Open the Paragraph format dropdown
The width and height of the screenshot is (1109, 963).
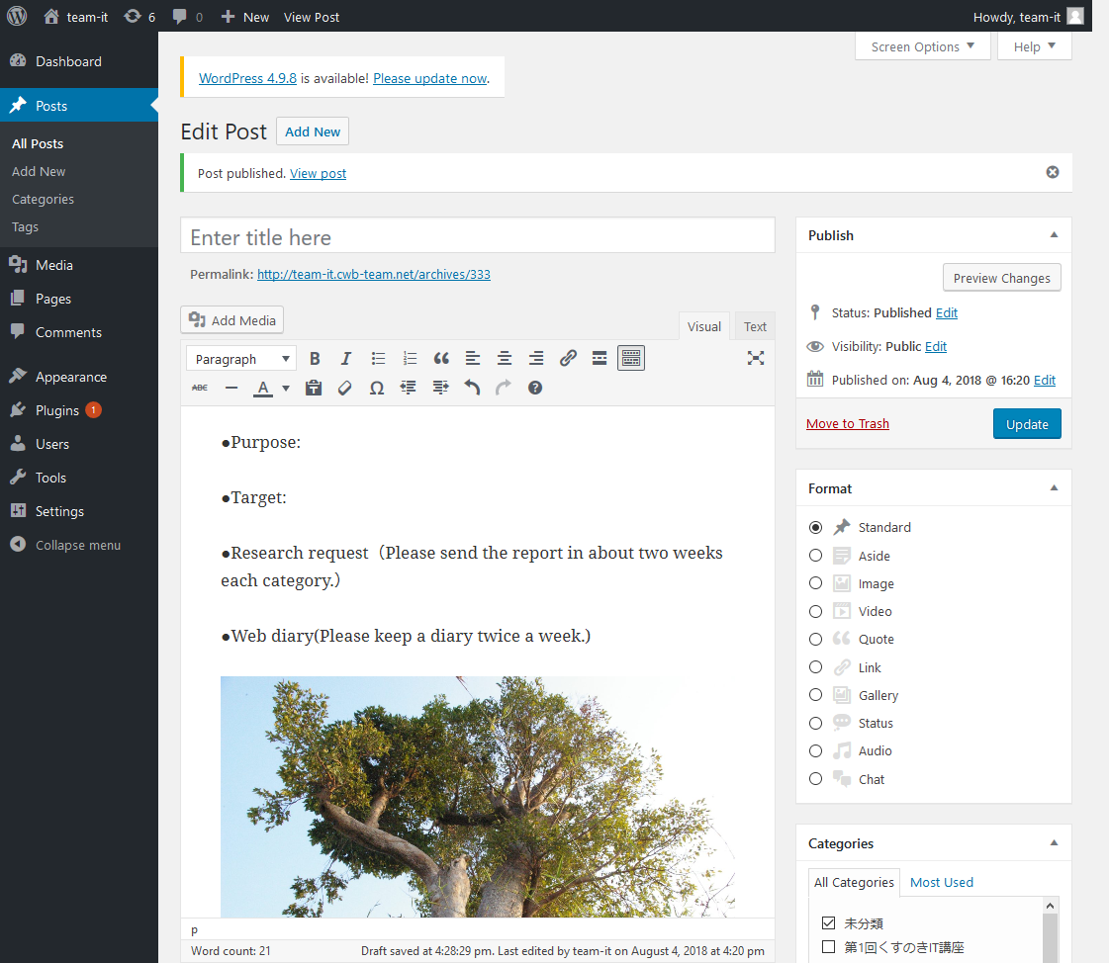click(240, 359)
